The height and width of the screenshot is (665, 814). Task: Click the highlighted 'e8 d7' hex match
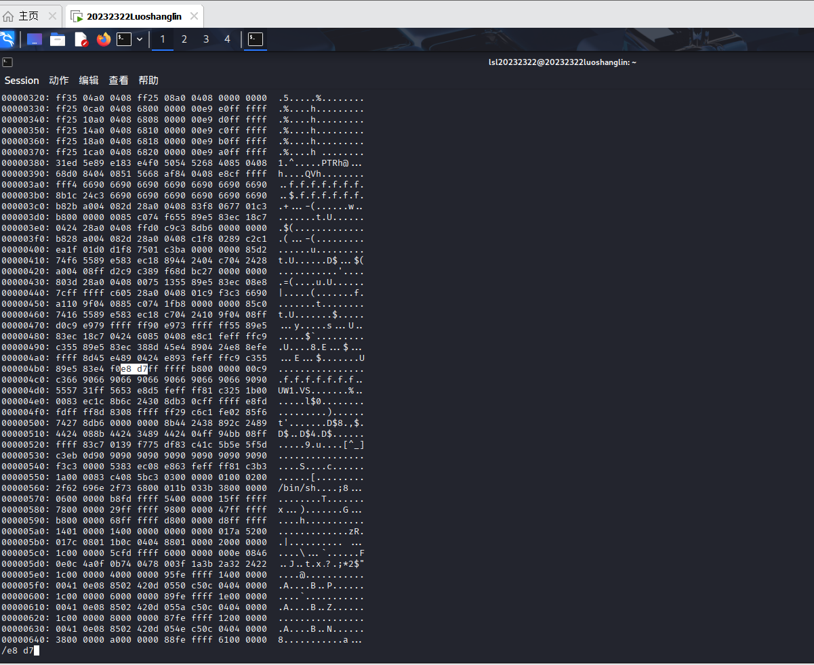point(134,369)
